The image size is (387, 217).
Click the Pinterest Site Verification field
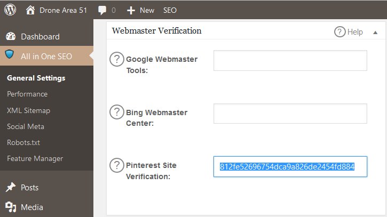point(290,167)
